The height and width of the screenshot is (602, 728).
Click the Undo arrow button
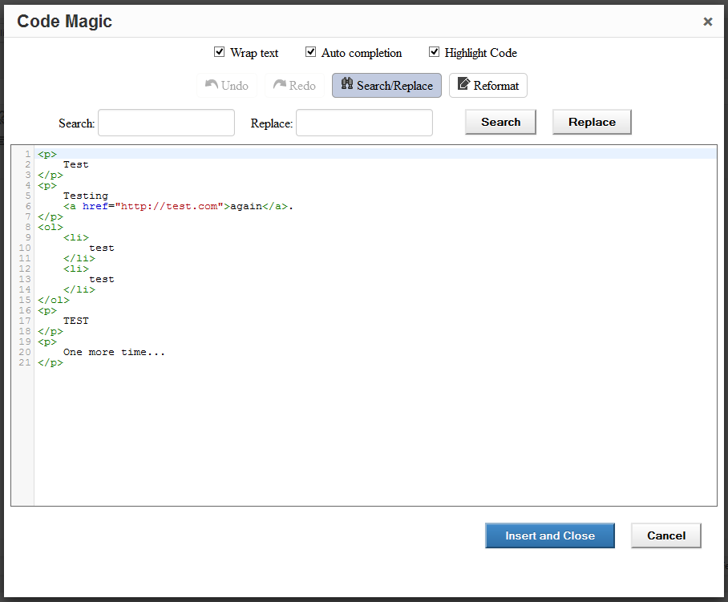coord(227,86)
